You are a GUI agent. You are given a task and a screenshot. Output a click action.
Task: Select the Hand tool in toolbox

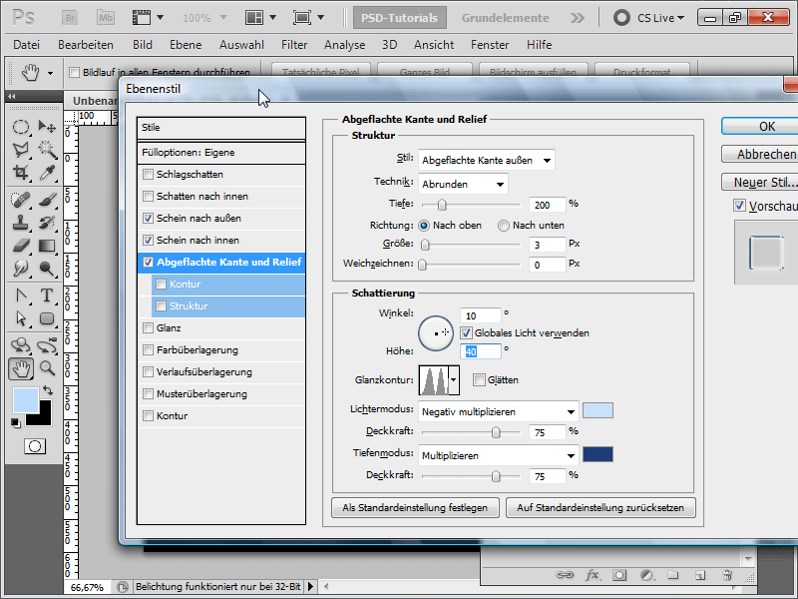(x=21, y=368)
